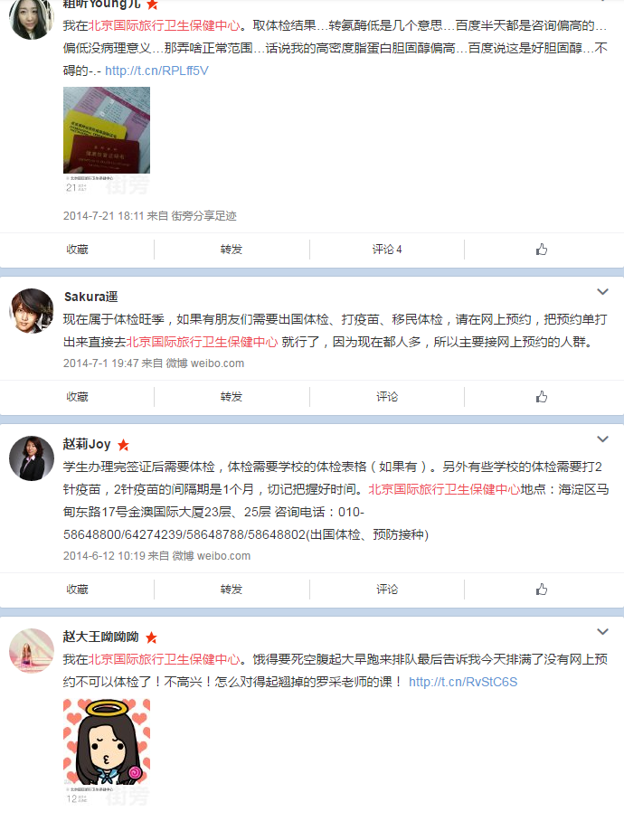
Task: Open link http://t.cn/RvStC6S
Action: pos(463,682)
